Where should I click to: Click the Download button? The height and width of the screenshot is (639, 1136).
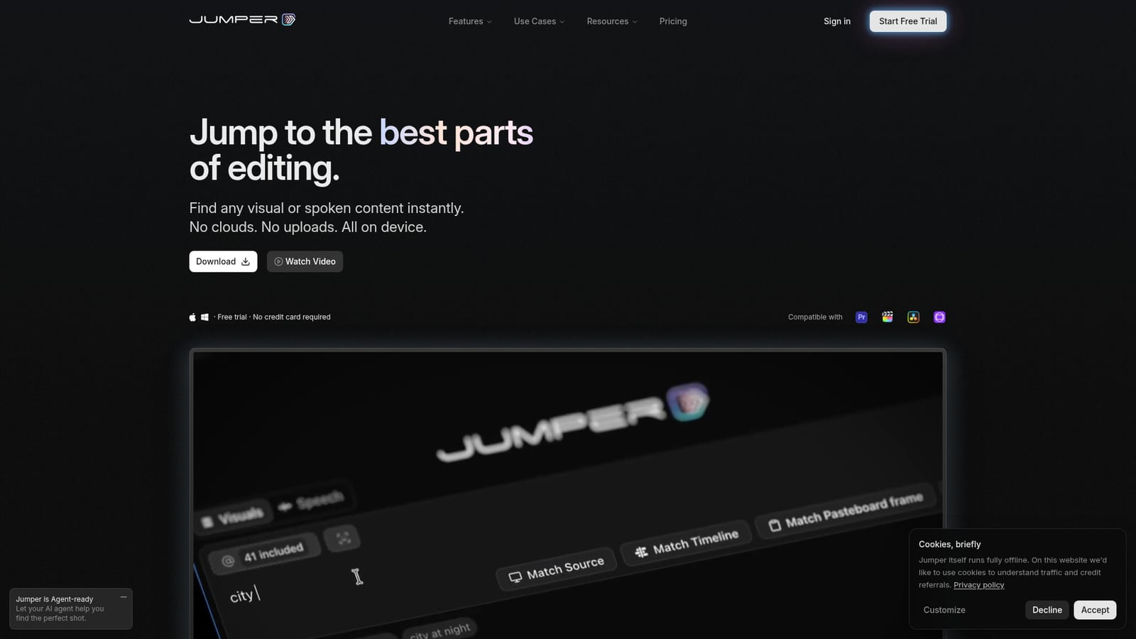tap(223, 261)
